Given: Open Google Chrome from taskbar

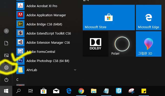Looking at the screenshot, I should tap(81, 91).
